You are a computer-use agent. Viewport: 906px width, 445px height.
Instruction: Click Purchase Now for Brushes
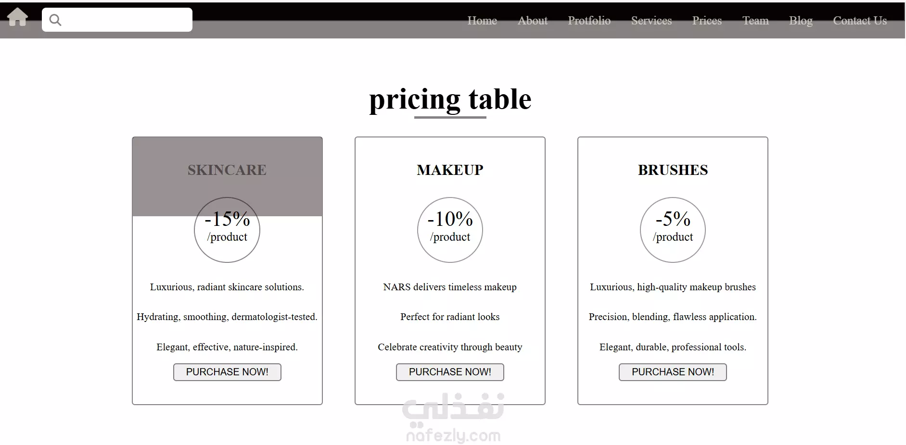point(673,372)
